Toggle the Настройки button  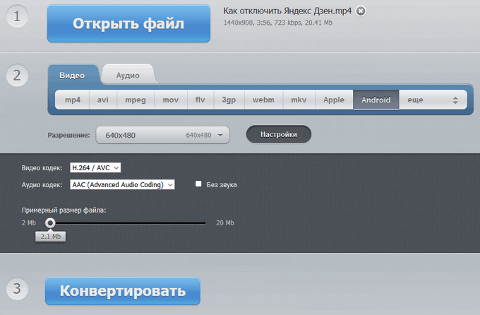coord(279,134)
